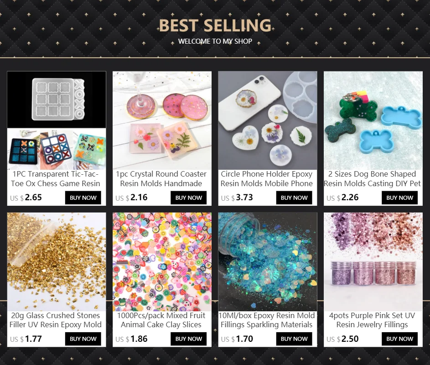430x365 pixels.
Task: Open the Tic-Tac-Toe mold product image
Action: [x=57, y=121]
